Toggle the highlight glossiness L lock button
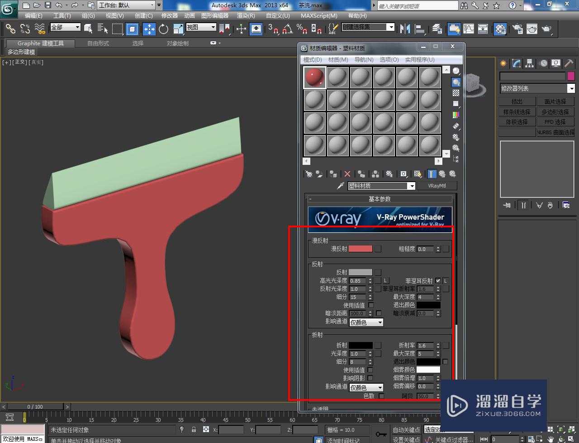579x443 pixels. coord(386,281)
